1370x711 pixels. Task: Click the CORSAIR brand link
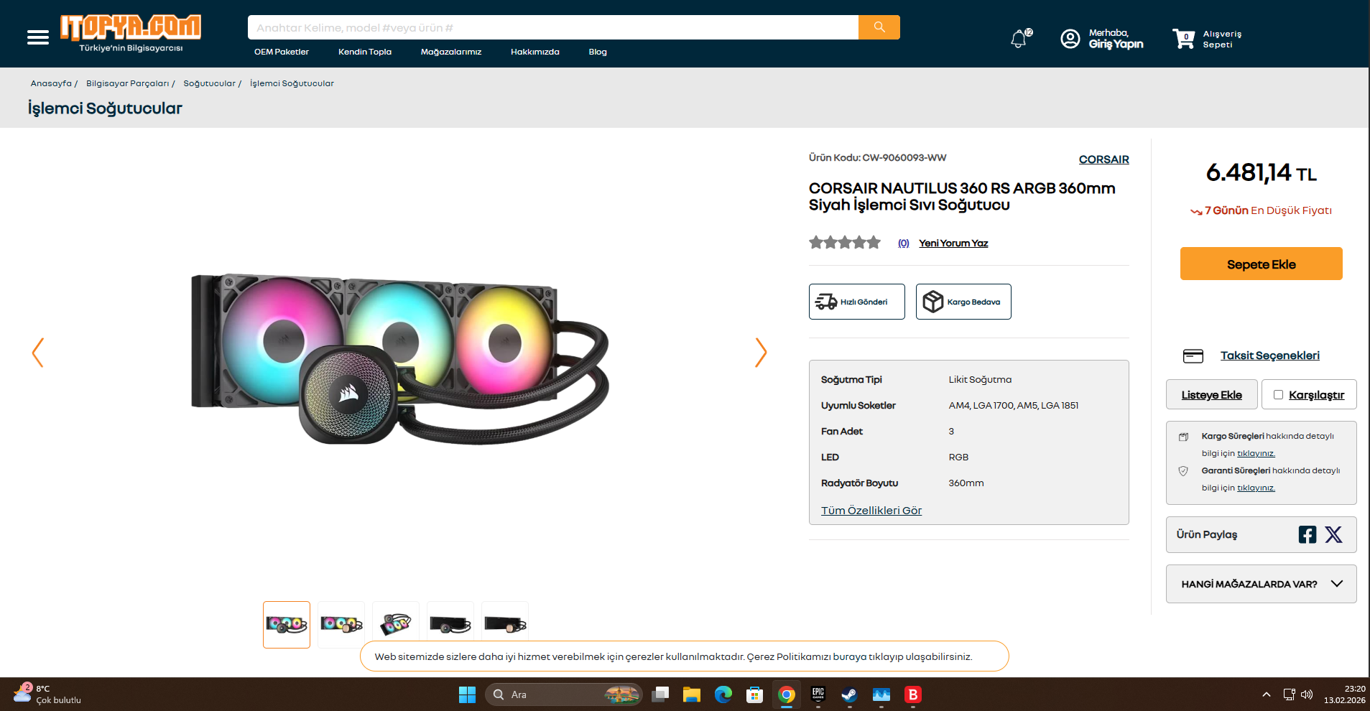pyautogui.click(x=1103, y=159)
